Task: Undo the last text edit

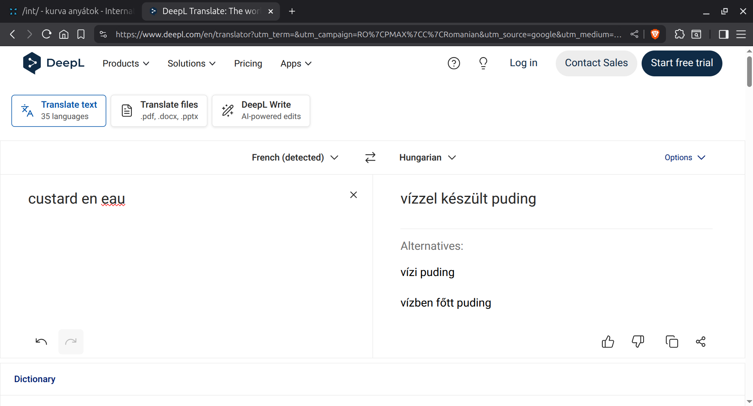Action: coord(41,341)
